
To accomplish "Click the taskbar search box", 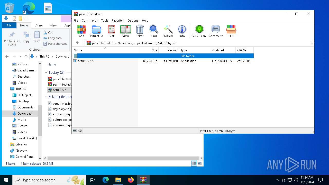I will pos(49,180).
